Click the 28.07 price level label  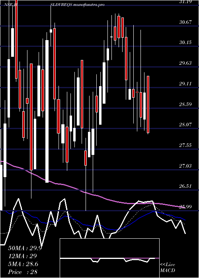click(x=186, y=124)
